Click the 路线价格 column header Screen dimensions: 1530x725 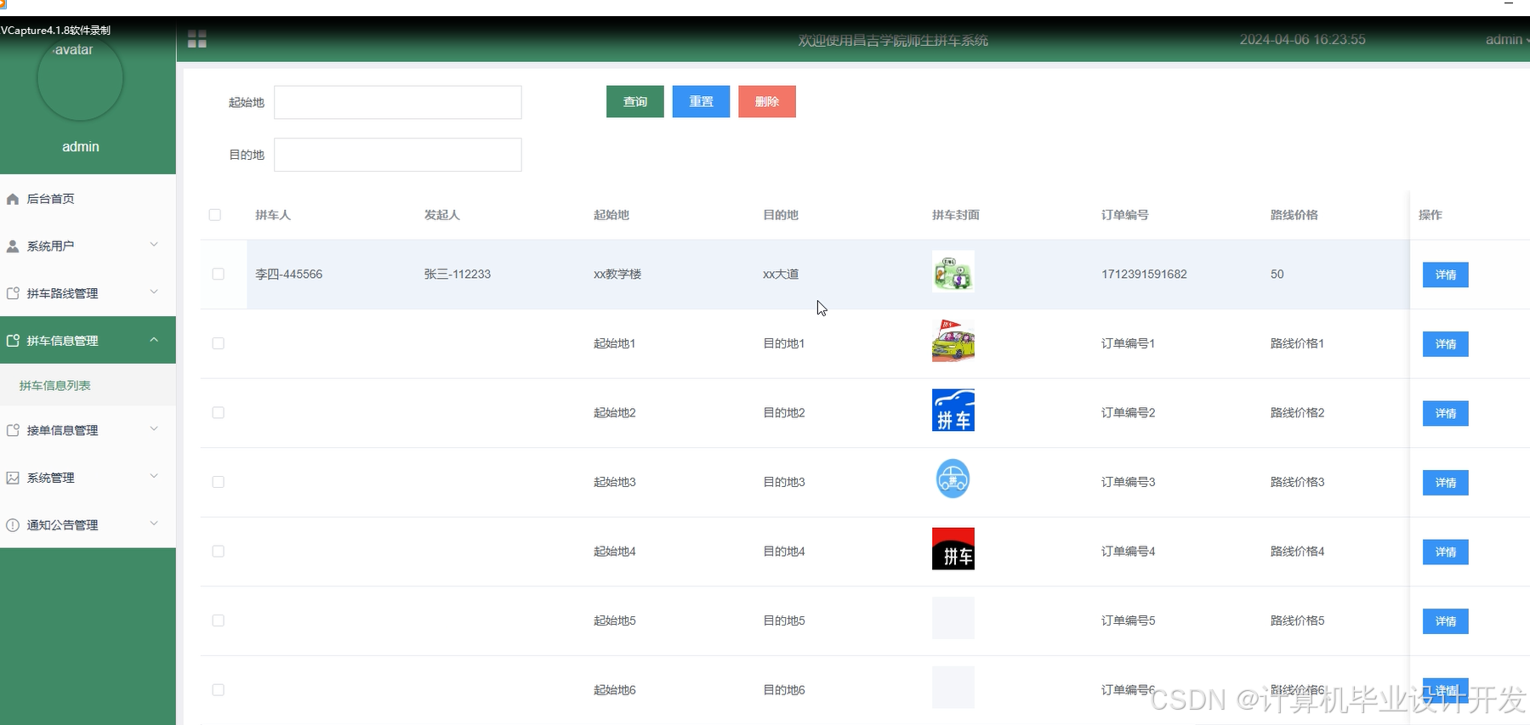pos(1294,215)
